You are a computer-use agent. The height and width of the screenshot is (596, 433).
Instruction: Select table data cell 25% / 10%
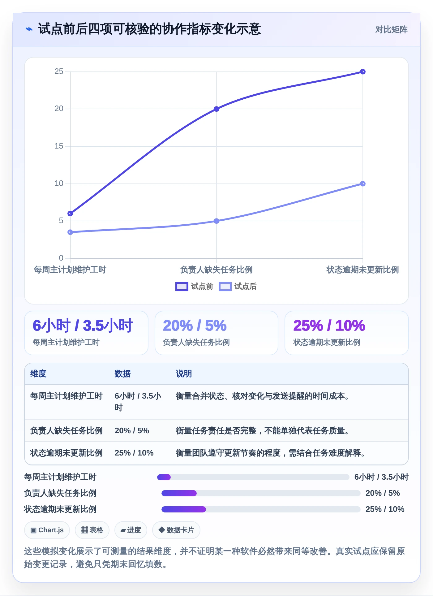(134, 453)
